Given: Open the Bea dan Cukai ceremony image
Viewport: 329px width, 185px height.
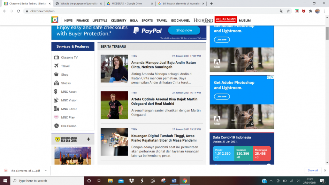Looking at the screenshot, I should click(73, 155).
